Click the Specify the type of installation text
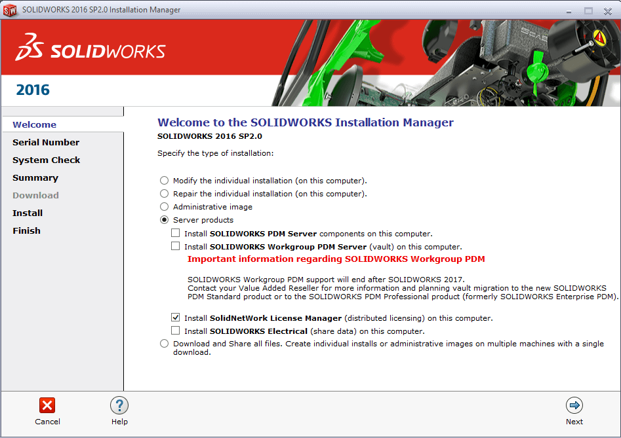621x438 pixels. click(216, 153)
